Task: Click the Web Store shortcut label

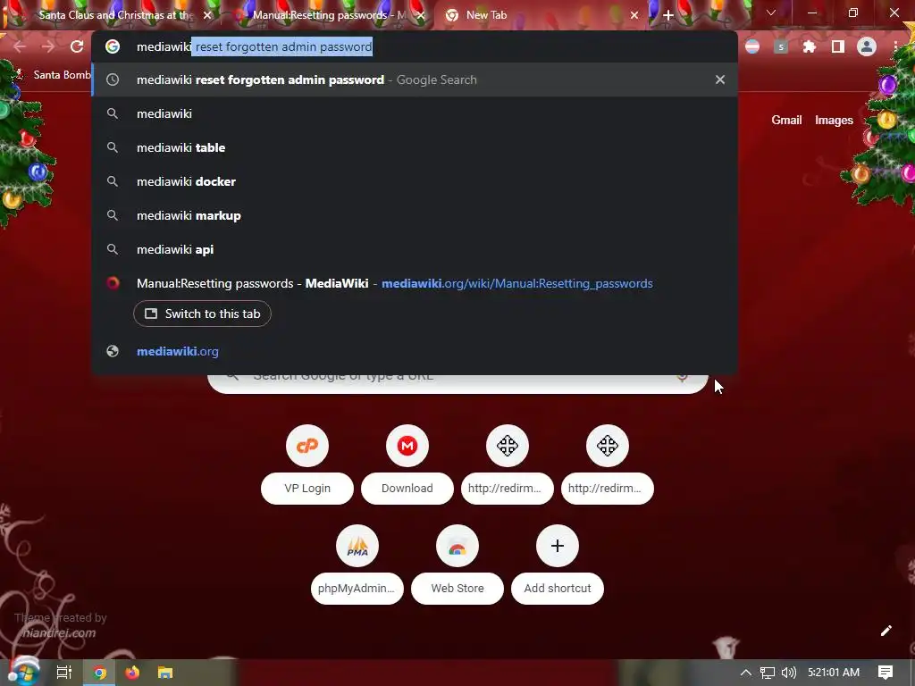Action: 457,589
